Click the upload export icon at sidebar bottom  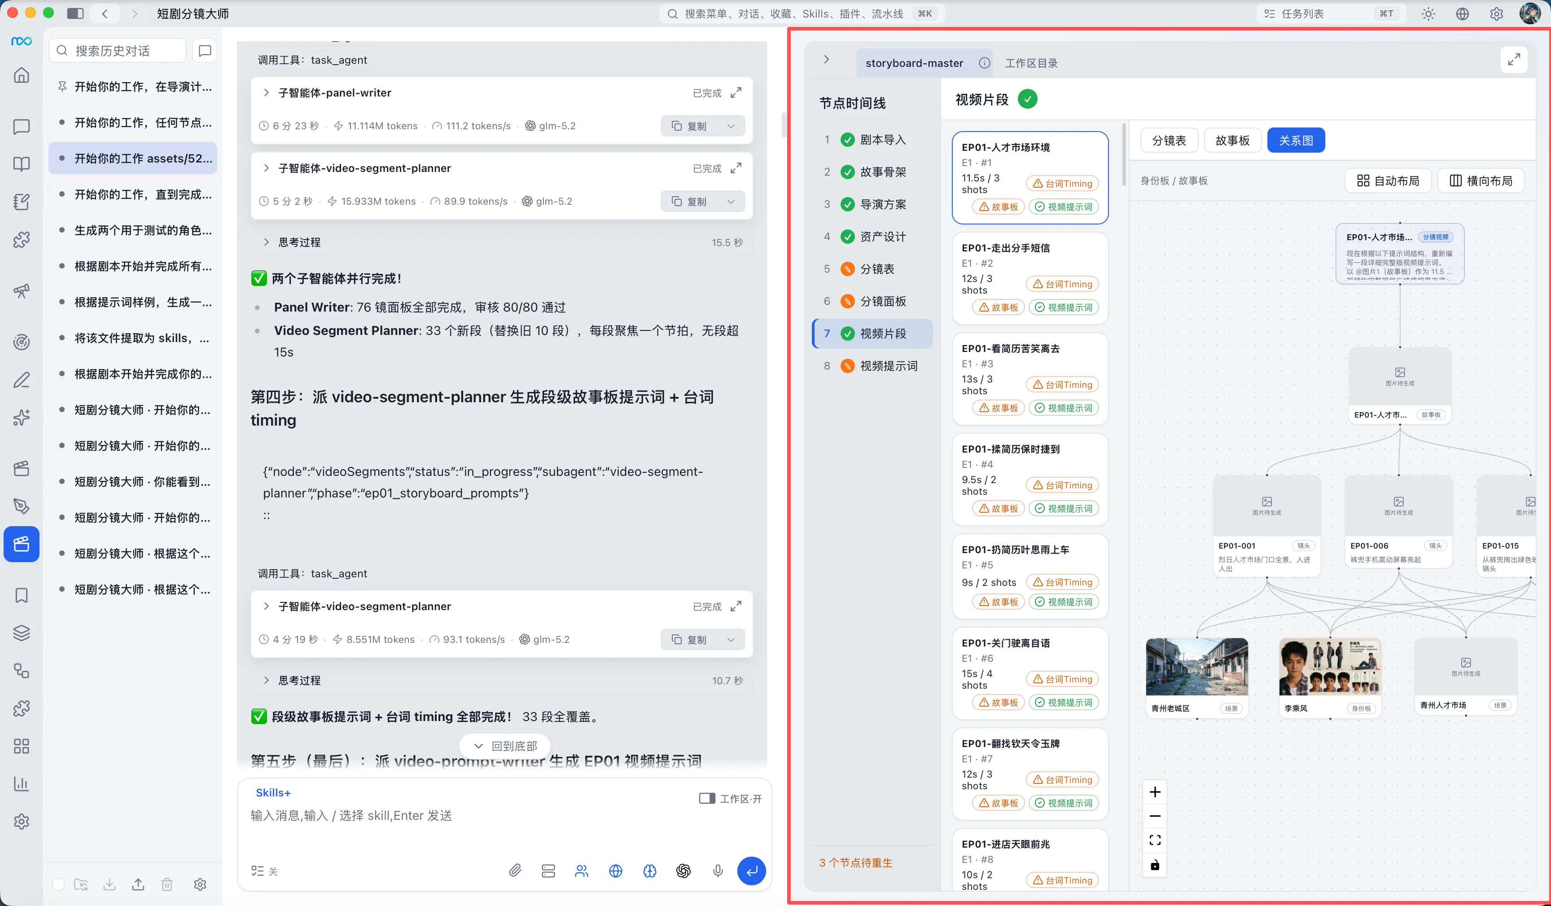coord(139,884)
